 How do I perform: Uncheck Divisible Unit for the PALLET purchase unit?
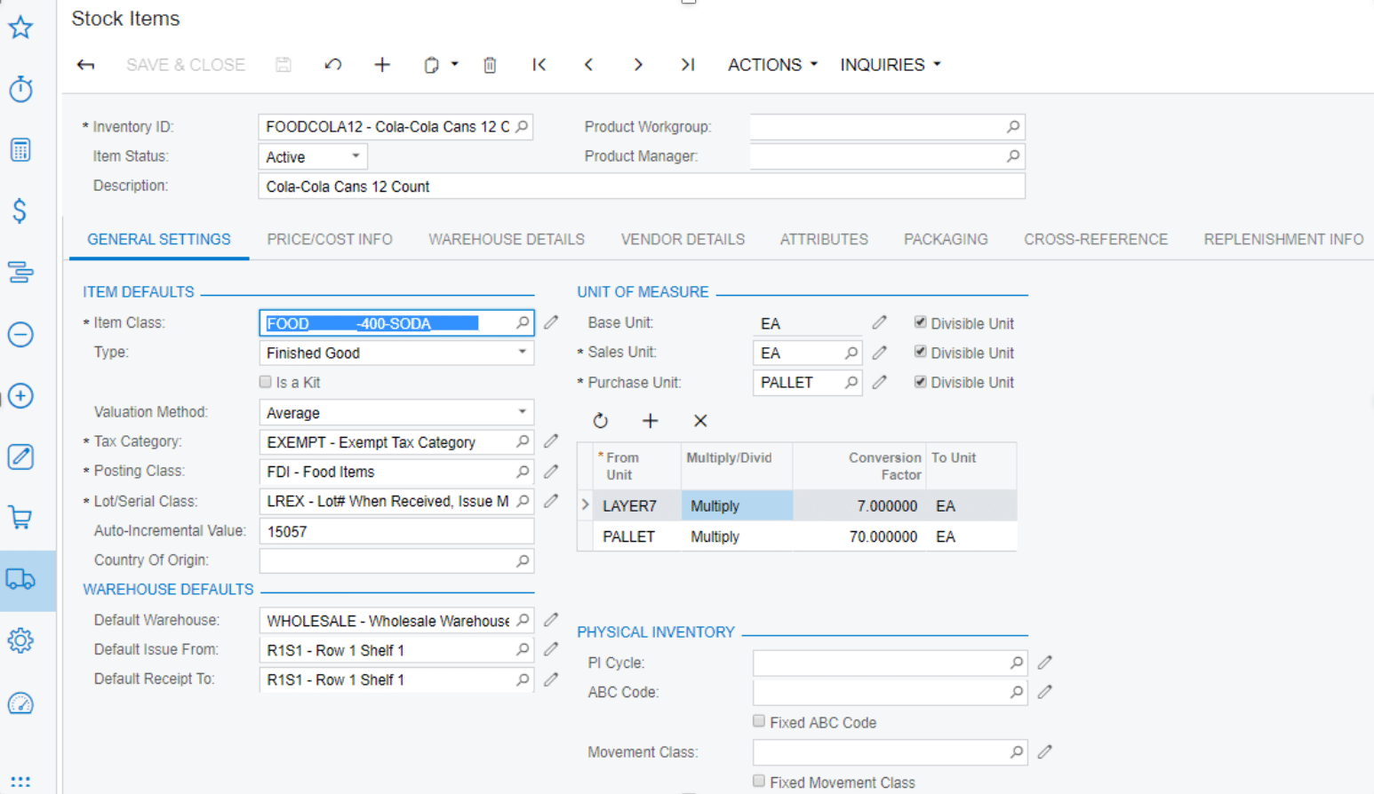pos(921,382)
